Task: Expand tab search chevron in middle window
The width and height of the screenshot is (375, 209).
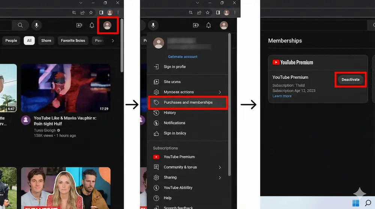Action: click(x=198, y=3)
